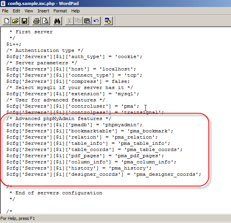Click the New document toolbar icon
Screen dimensions: 231x223
(7, 21)
